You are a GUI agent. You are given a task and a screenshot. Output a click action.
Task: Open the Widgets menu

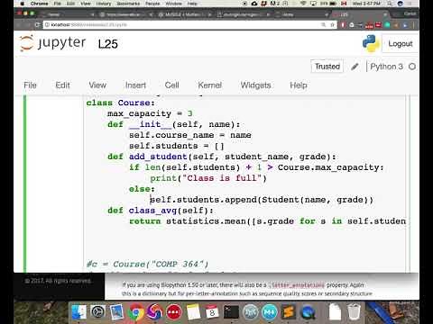point(255,85)
